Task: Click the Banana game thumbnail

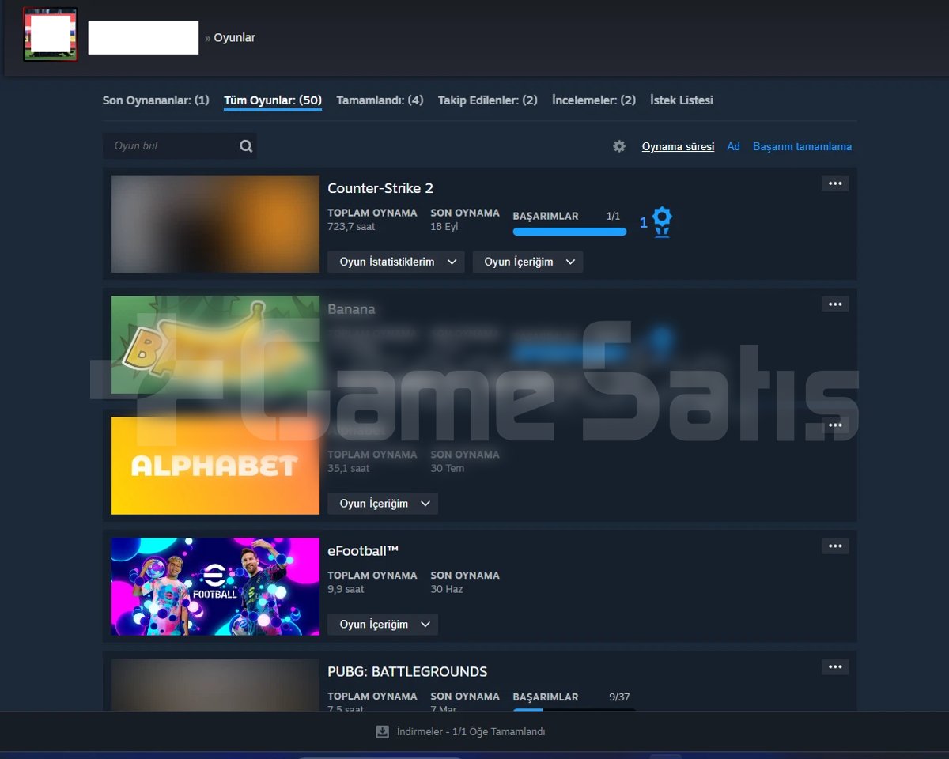Action: pyautogui.click(x=215, y=345)
